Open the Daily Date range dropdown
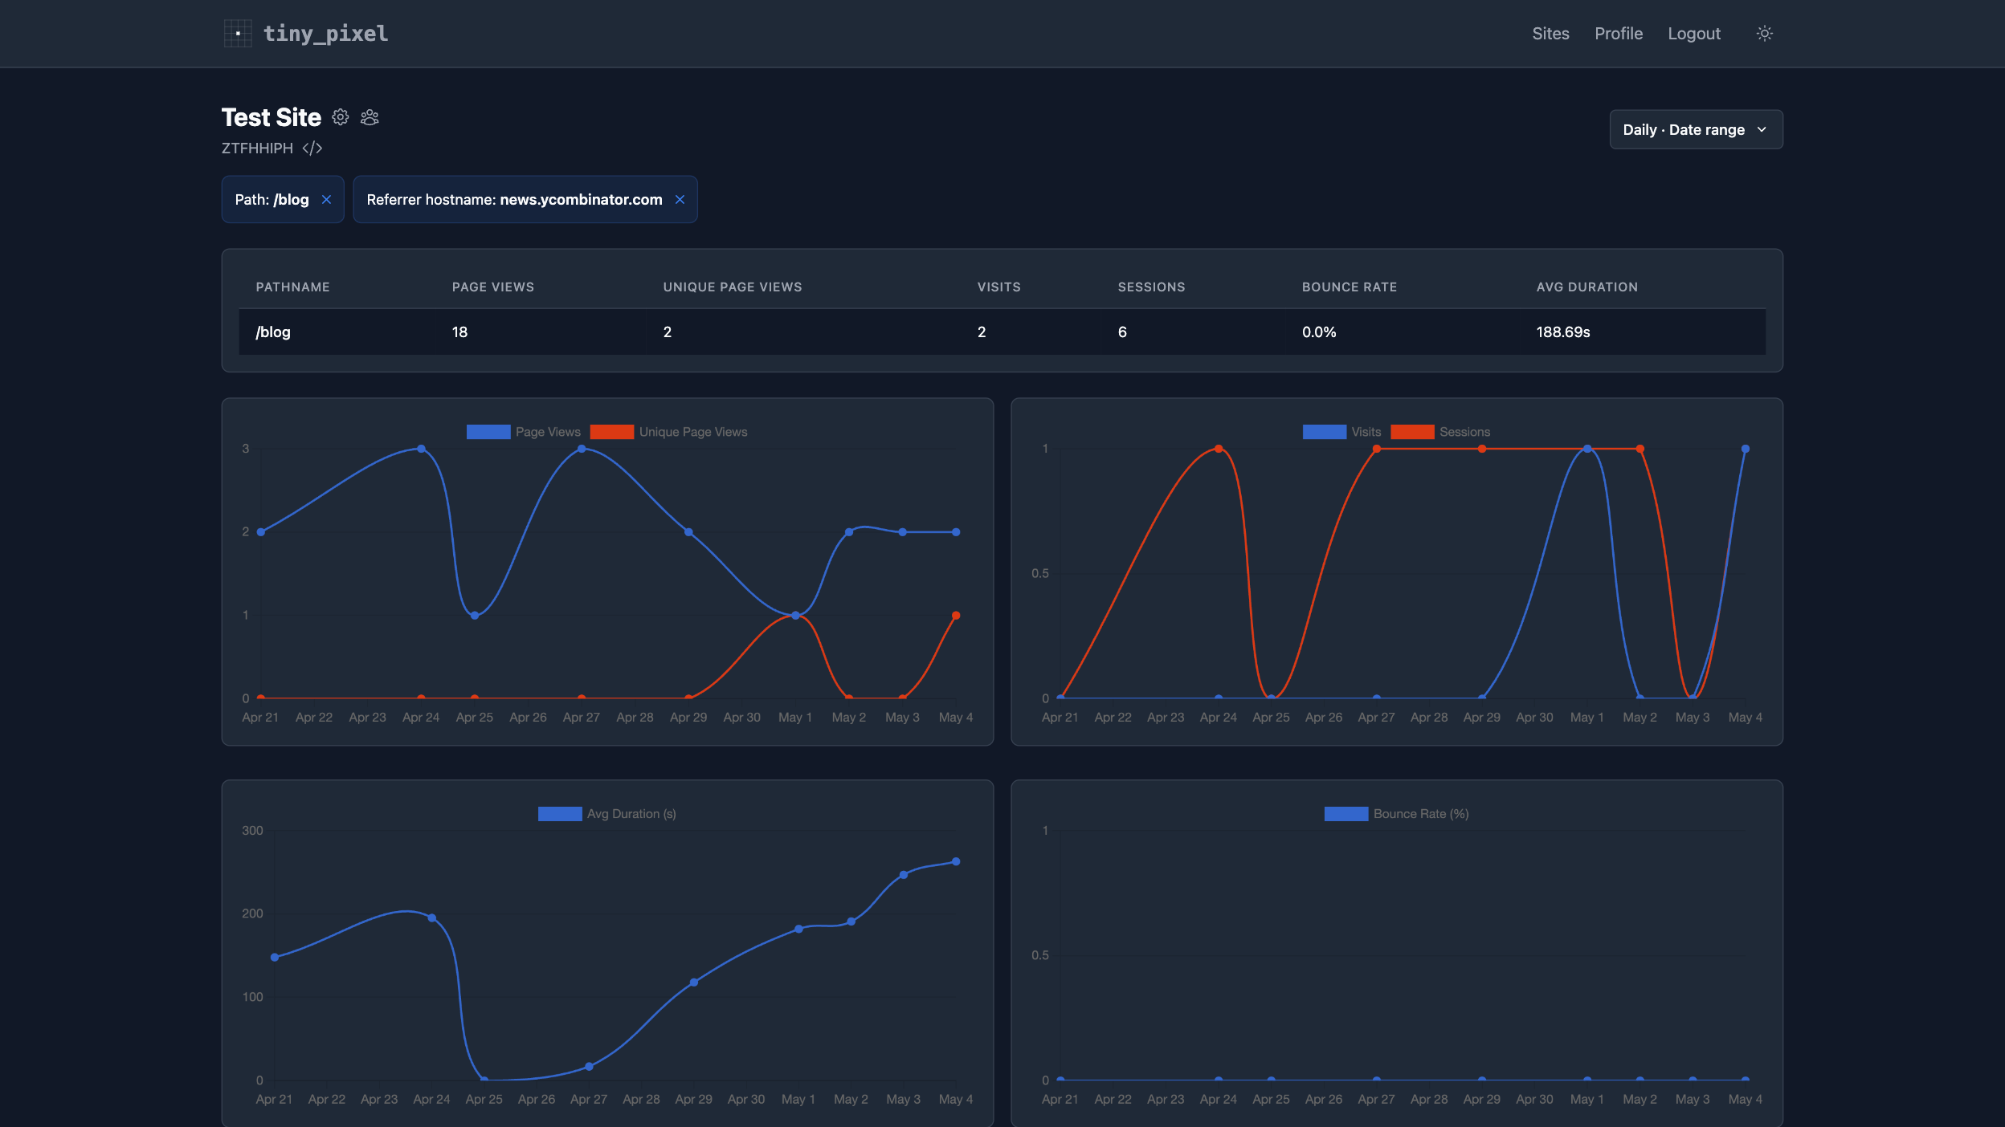The height and width of the screenshot is (1127, 2005). (x=1696, y=130)
